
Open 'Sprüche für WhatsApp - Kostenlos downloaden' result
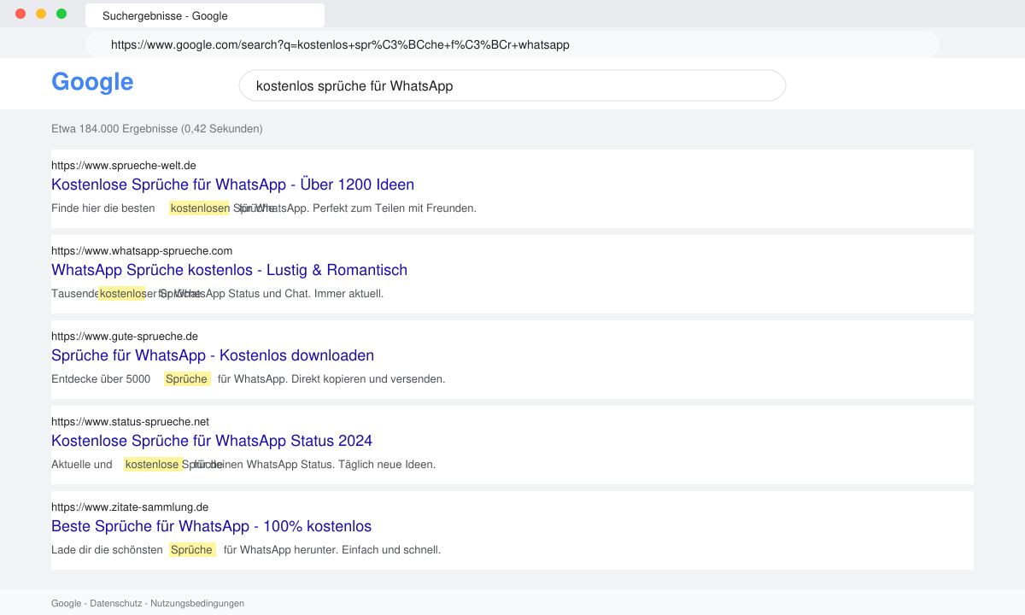coord(213,355)
